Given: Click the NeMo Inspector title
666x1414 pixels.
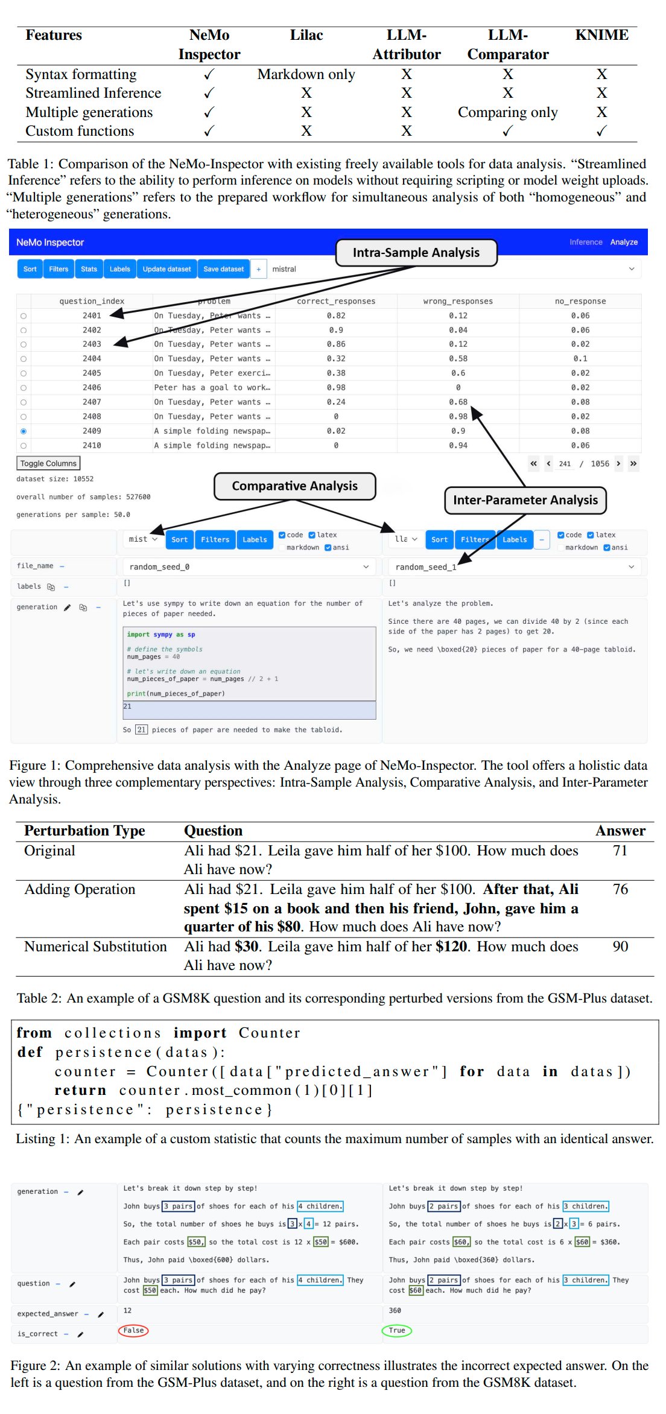Looking at the screenshot, I should tap(50, 243).
